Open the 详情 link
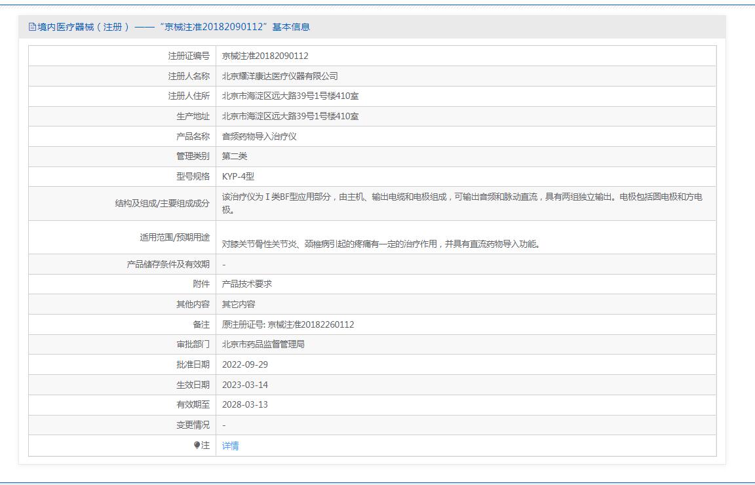The image size is (755, 485). 230,446
